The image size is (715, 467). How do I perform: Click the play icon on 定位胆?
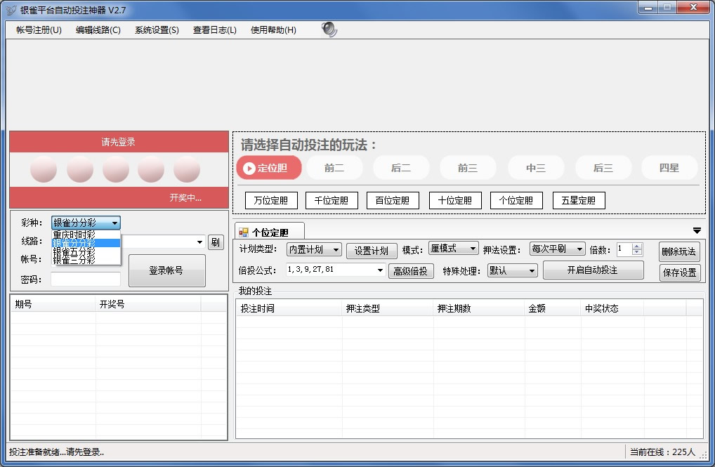coord(248,168)
